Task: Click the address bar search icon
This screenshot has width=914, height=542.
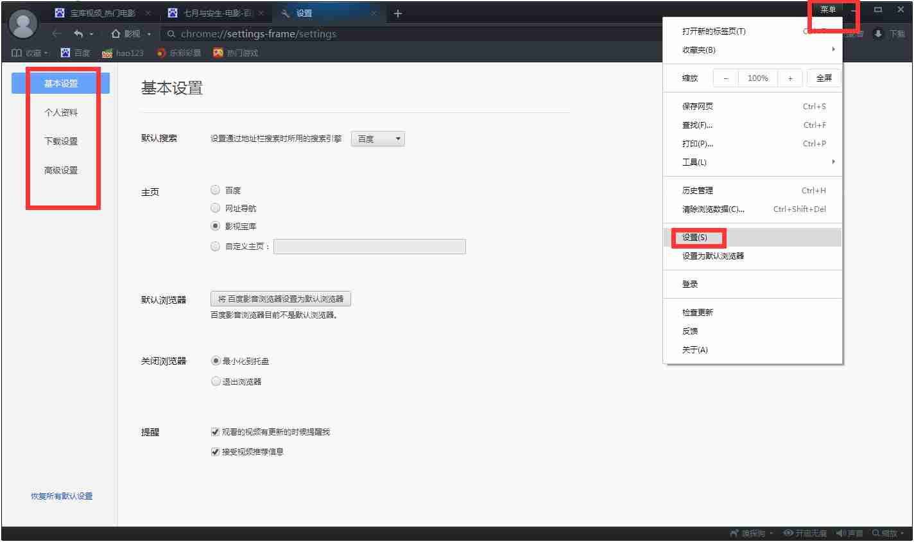Action: [171, 34]
